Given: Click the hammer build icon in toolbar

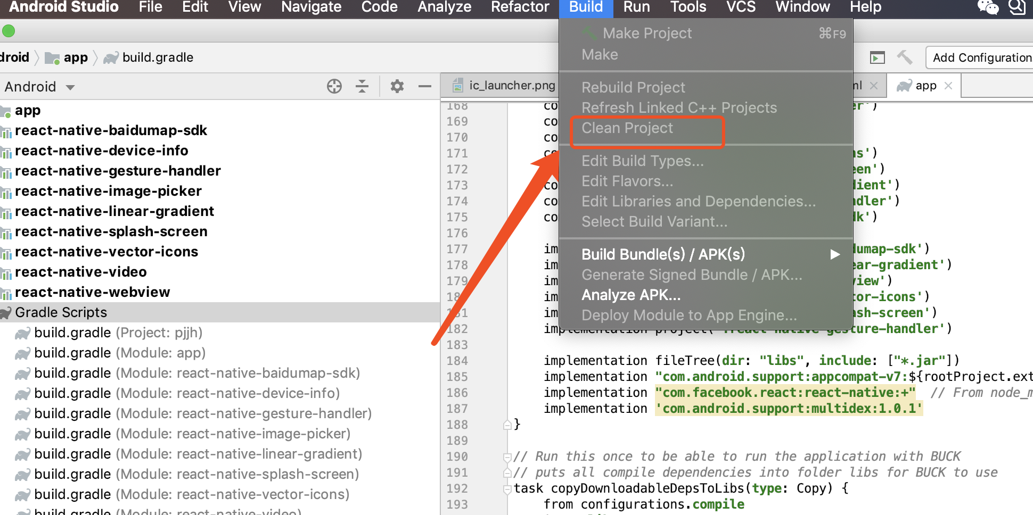Looking at the screenshot, I should point(905,57).
